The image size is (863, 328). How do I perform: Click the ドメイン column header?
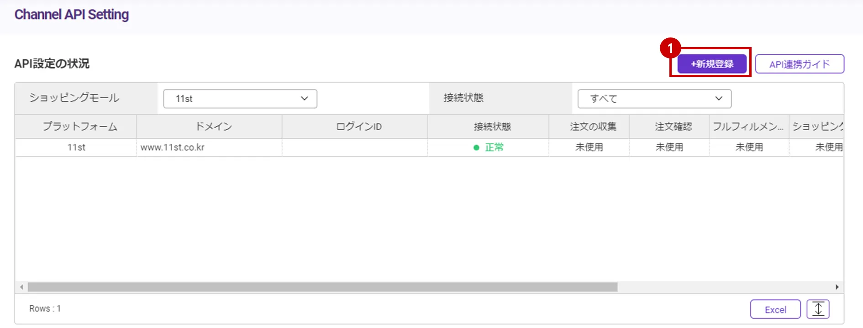(209, 126)
